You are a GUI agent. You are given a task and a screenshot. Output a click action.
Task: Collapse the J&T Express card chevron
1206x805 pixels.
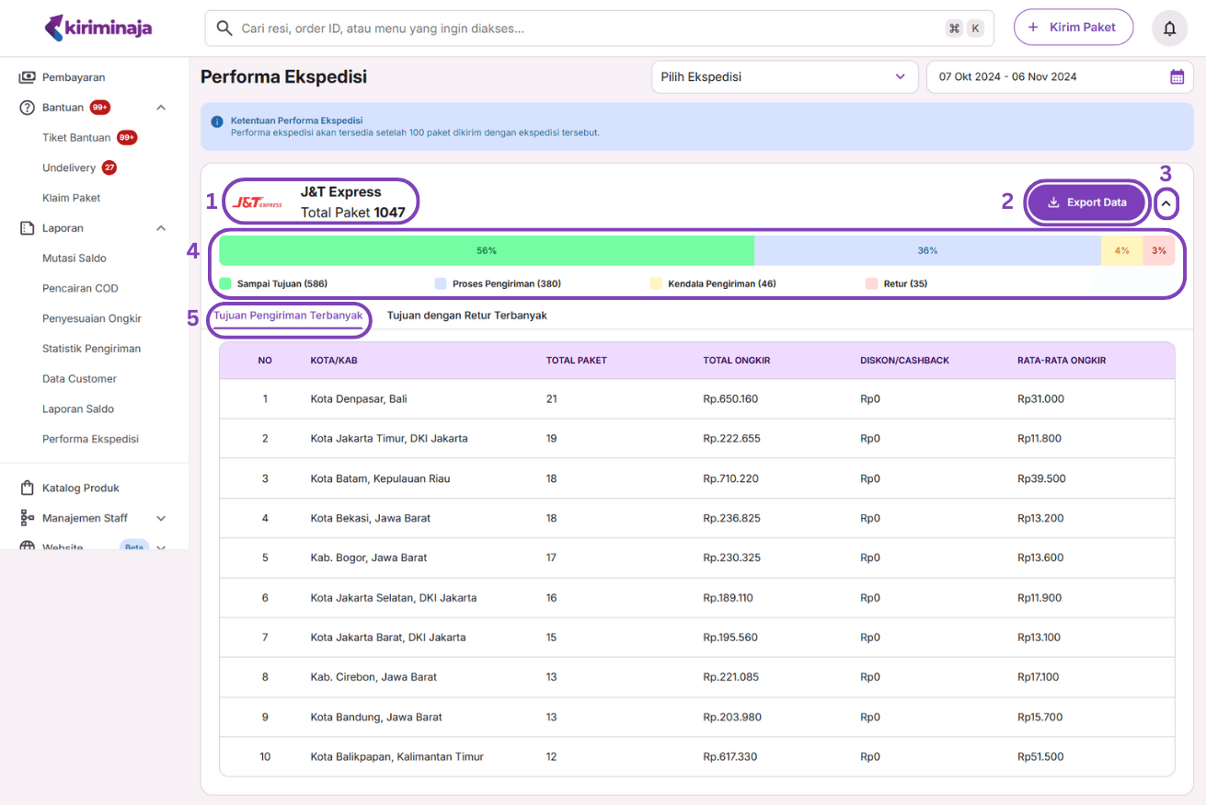click(1166, 202)
